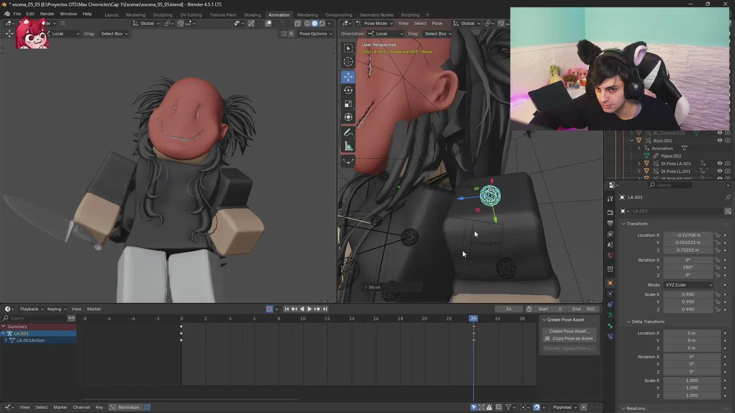The image size is (735, 413).
Task: Lock Location X padlock
Action: (x=717, y=235)
